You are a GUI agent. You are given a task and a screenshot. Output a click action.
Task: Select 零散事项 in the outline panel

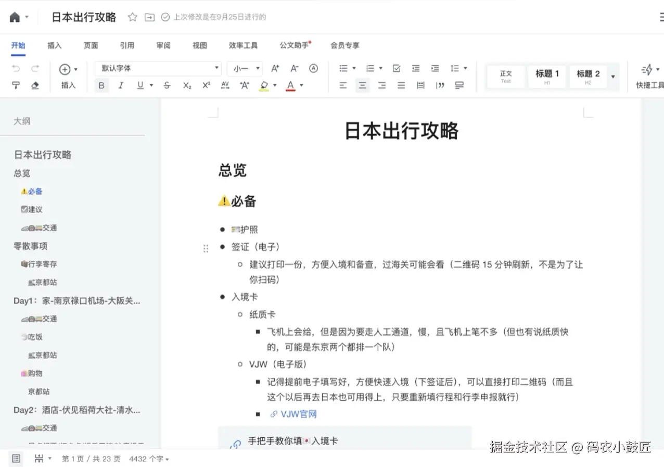tap(30, 246)
